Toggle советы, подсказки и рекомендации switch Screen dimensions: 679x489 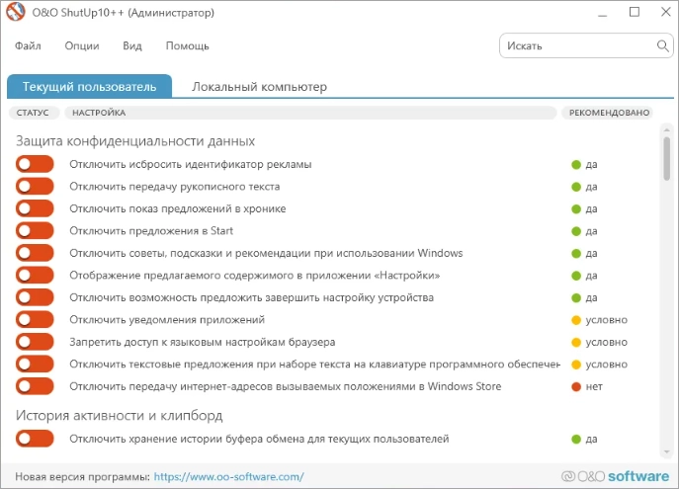click(x=35, y=253)
